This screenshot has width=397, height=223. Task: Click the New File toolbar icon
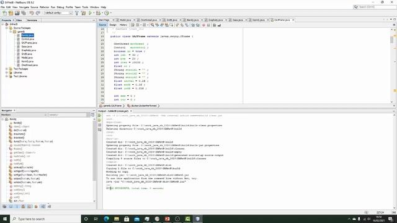pyautogui.click(x=4, y=13)
